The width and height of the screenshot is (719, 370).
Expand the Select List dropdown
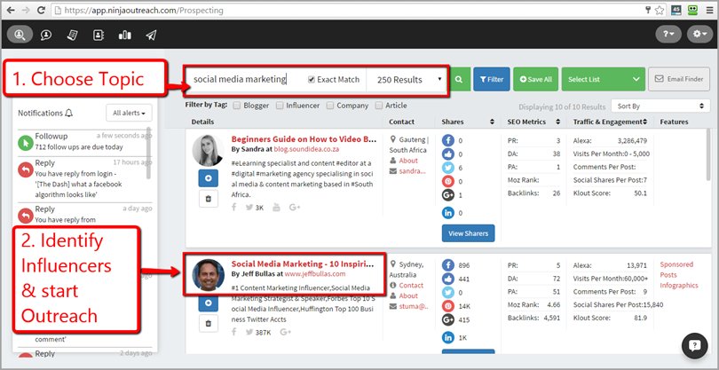click(603, 79)
